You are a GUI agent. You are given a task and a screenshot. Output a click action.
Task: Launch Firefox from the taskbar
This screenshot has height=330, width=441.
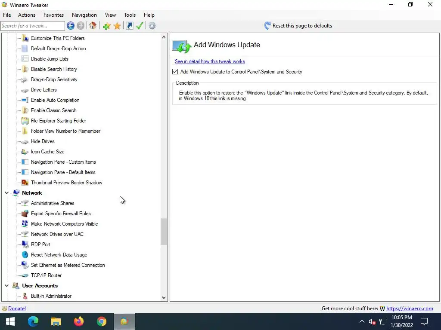(79, 321)
